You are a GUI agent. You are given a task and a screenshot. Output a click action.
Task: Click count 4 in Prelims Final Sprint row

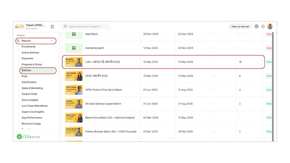pos(240,90)
